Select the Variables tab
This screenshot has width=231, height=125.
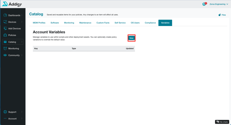(x=165, y=23)
